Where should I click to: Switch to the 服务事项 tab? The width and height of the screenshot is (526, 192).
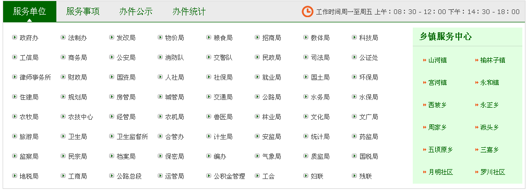coord(83,11)
